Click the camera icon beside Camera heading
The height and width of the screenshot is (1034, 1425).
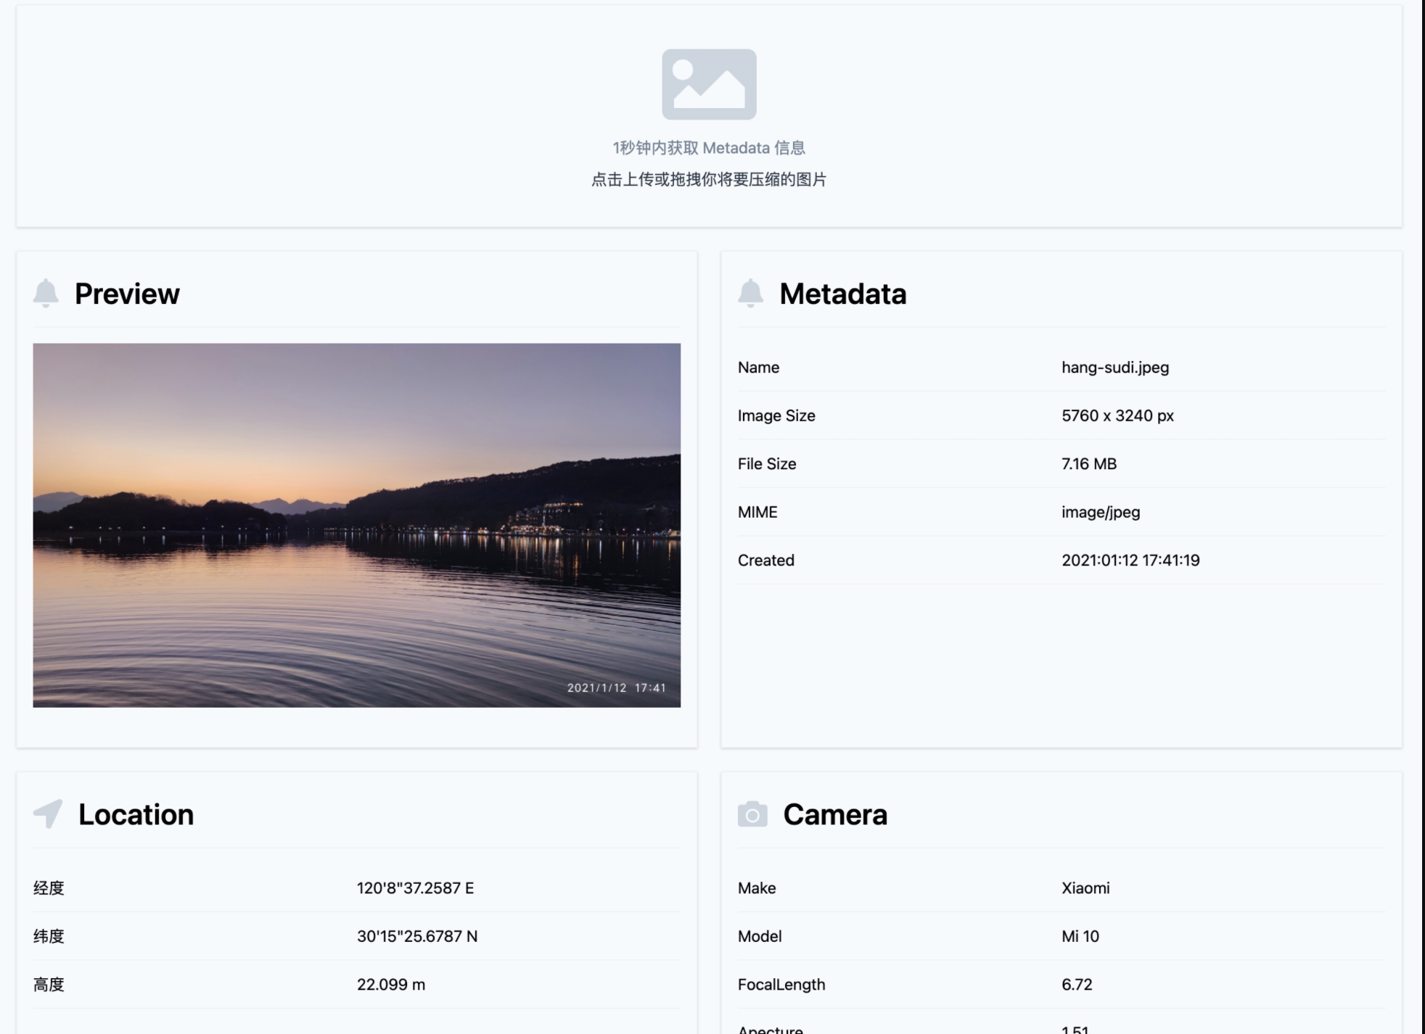pos(752,814)
